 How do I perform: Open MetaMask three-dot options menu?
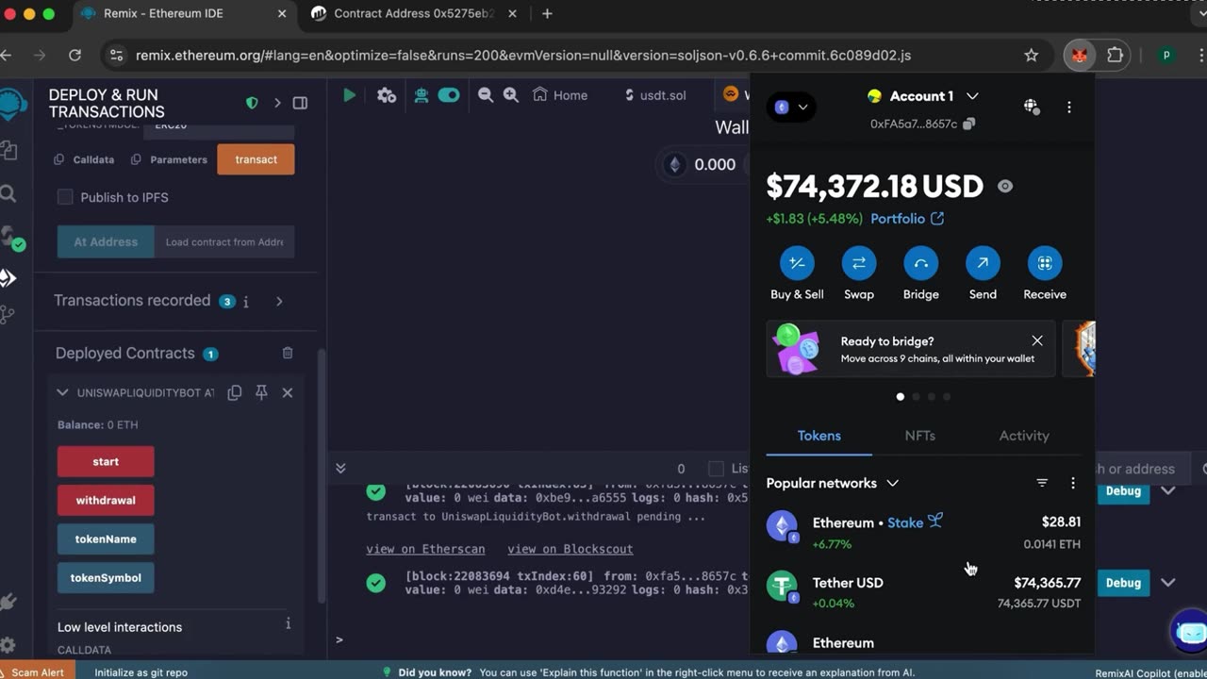click(x=1069, y=107)
